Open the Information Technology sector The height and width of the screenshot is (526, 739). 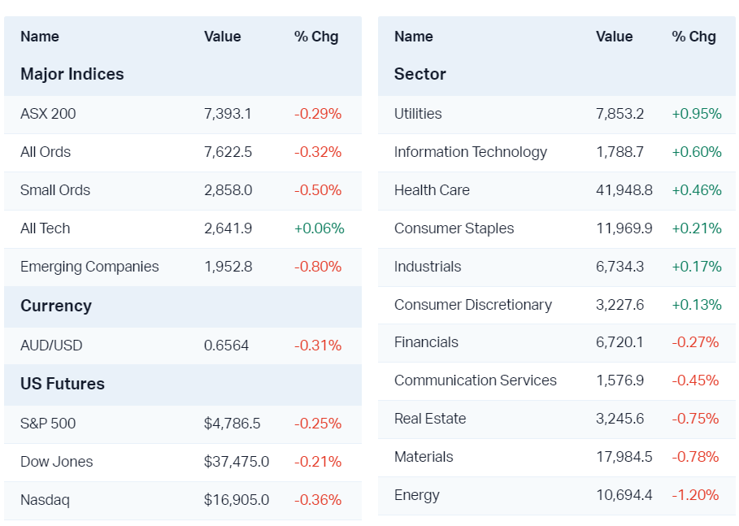(470, 152)
